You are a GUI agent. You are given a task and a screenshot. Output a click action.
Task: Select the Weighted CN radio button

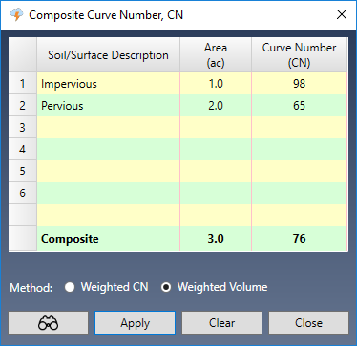70,287
